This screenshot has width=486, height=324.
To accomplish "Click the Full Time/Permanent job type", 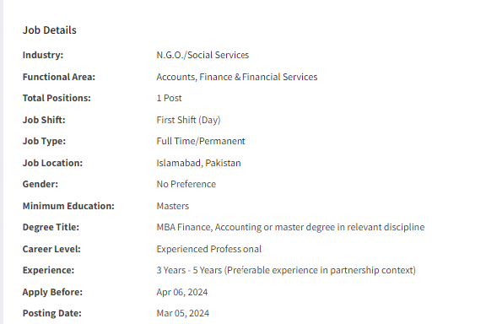I will tap(201, 142).
